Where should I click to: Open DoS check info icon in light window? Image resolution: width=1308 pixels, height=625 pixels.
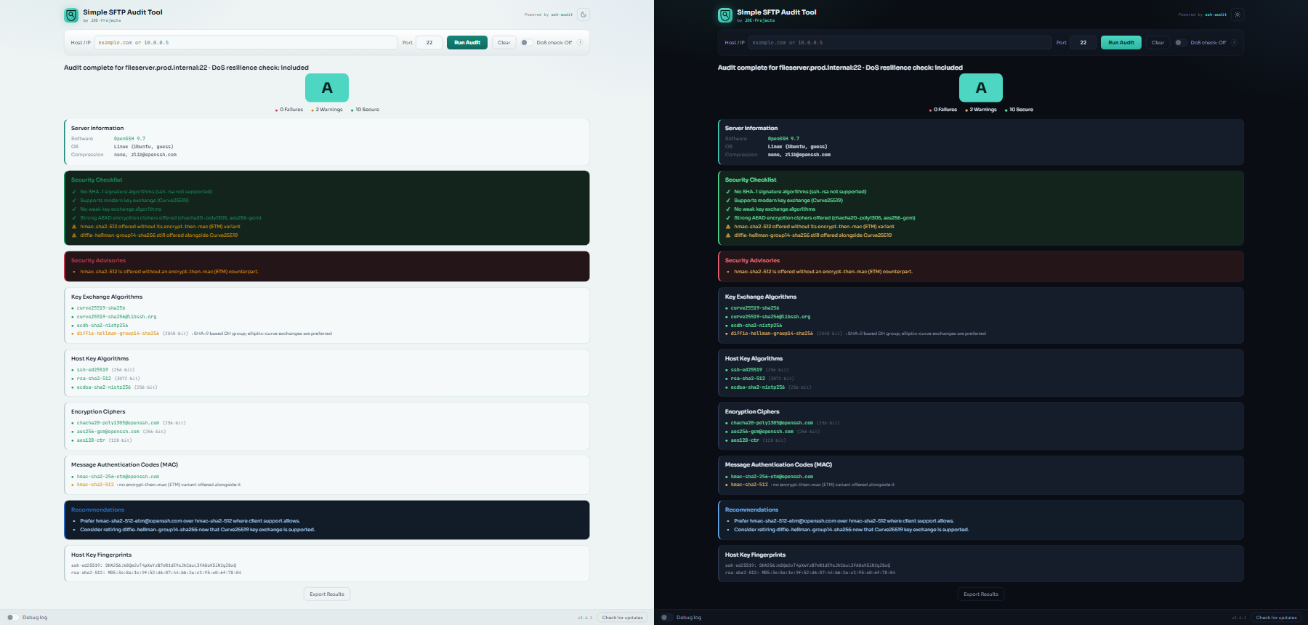pyautogui.click(x=580, y=42)
